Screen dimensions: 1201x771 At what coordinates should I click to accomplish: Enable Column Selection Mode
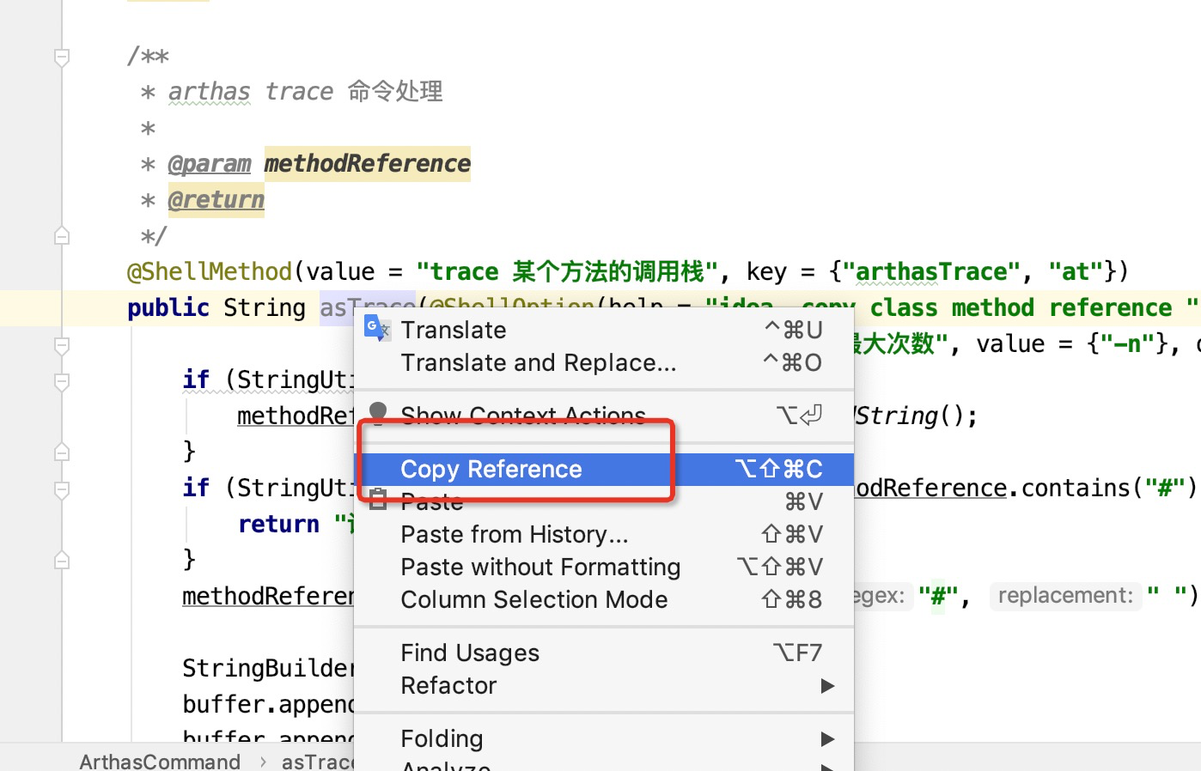(x=533, y=600)
